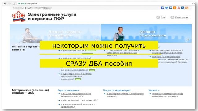This screenshot has height=111, width=198.
Task: Click the Пенсии и социальные выплаты heading
Action: 26,48
